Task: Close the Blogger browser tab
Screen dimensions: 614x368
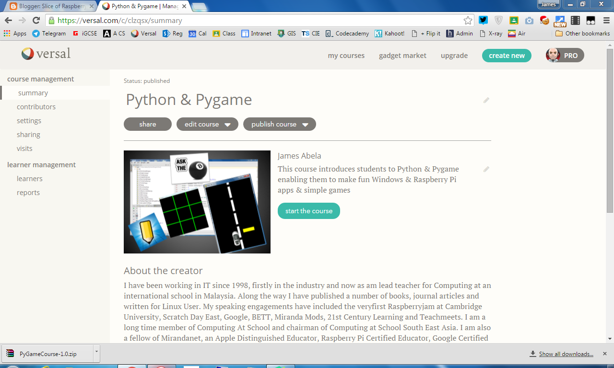Action: click(x=91, y=6)
